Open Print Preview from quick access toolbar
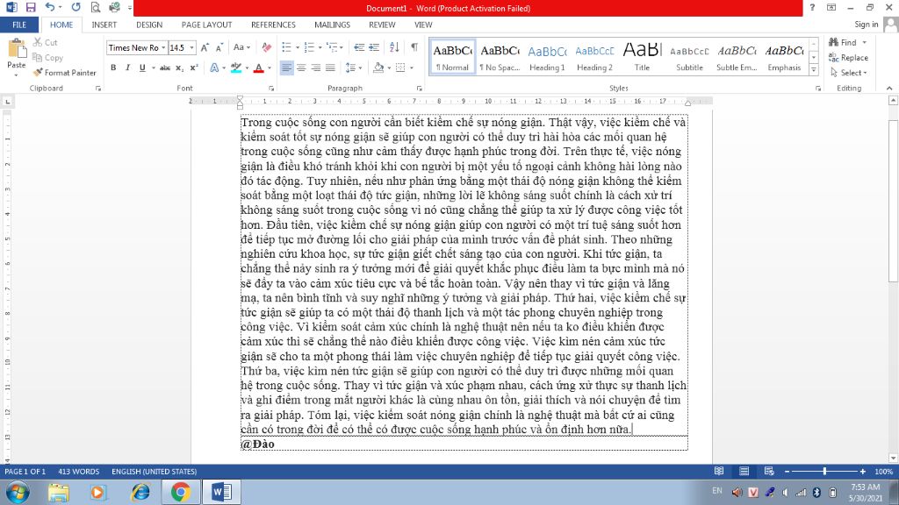899x505 pixels. pos(95,8)
